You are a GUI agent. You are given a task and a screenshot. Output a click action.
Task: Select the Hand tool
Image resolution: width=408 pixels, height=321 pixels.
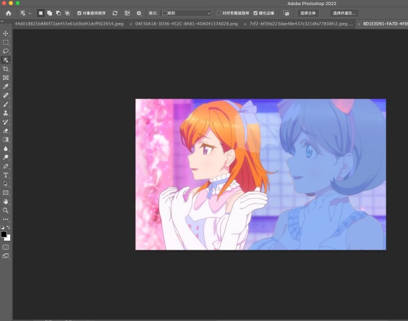(6, 201)
